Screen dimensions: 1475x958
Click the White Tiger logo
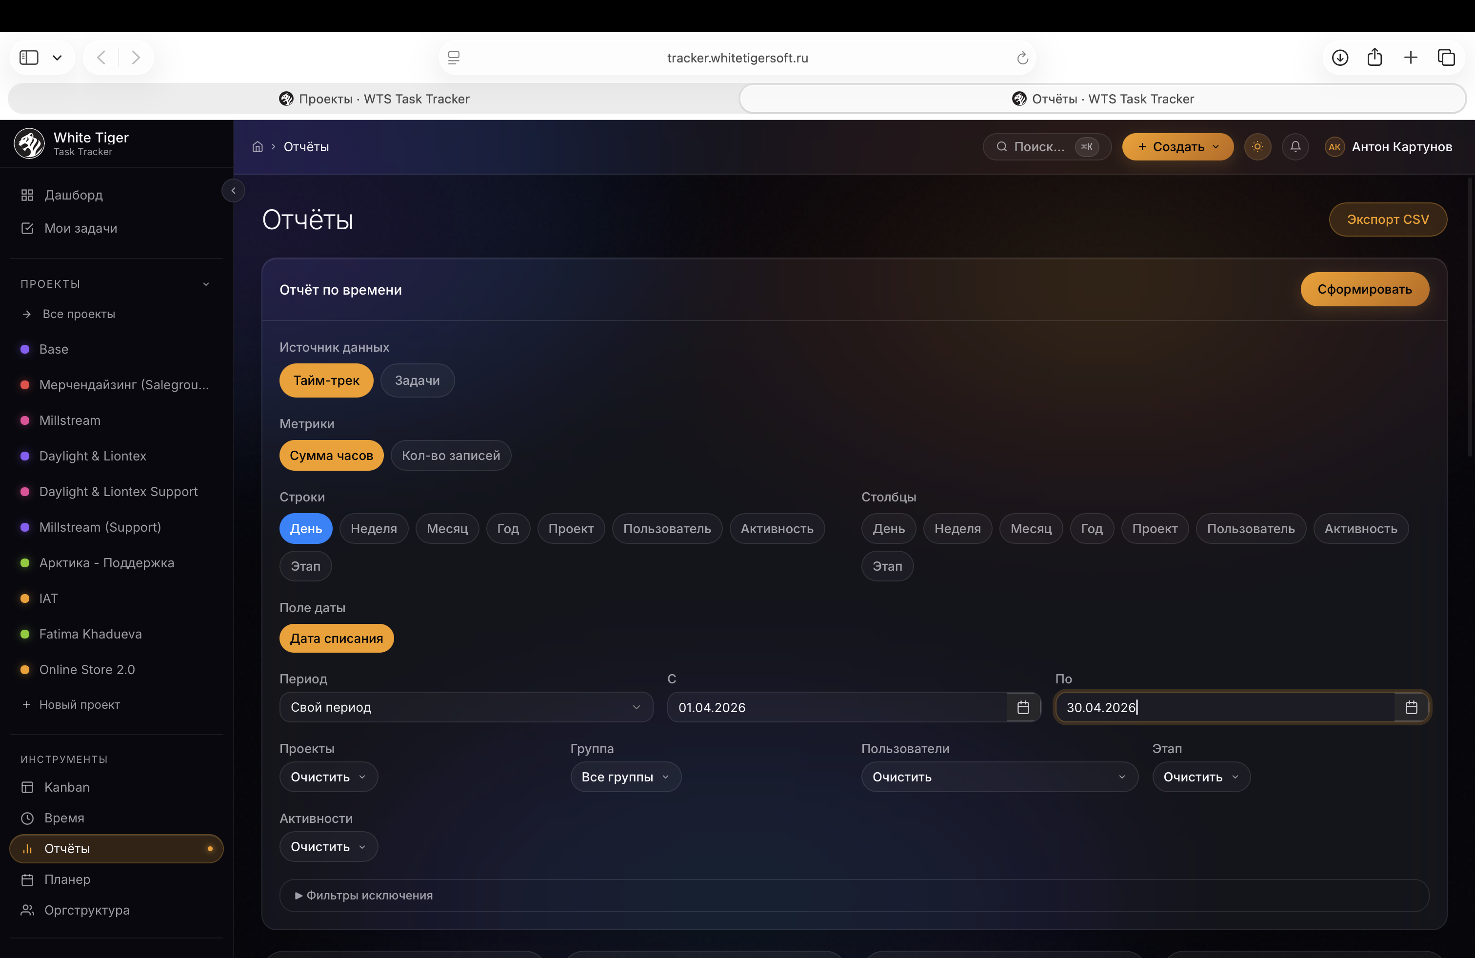[x=29, y=144]
